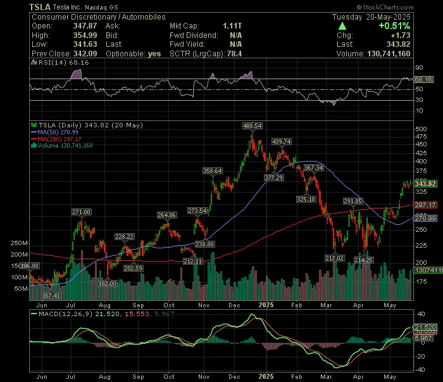This screenshot has width=443, height=382.
Task: Click the Tuesday 20-May-2025 date
Action: (371, 17)
